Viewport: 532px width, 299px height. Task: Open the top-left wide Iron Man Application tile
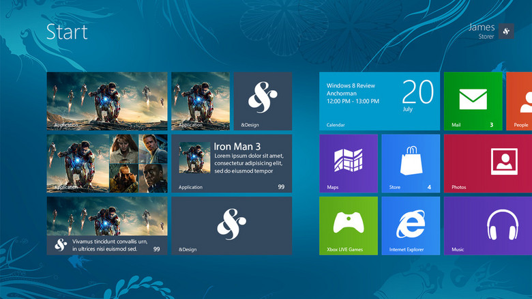tap(107, 101)
